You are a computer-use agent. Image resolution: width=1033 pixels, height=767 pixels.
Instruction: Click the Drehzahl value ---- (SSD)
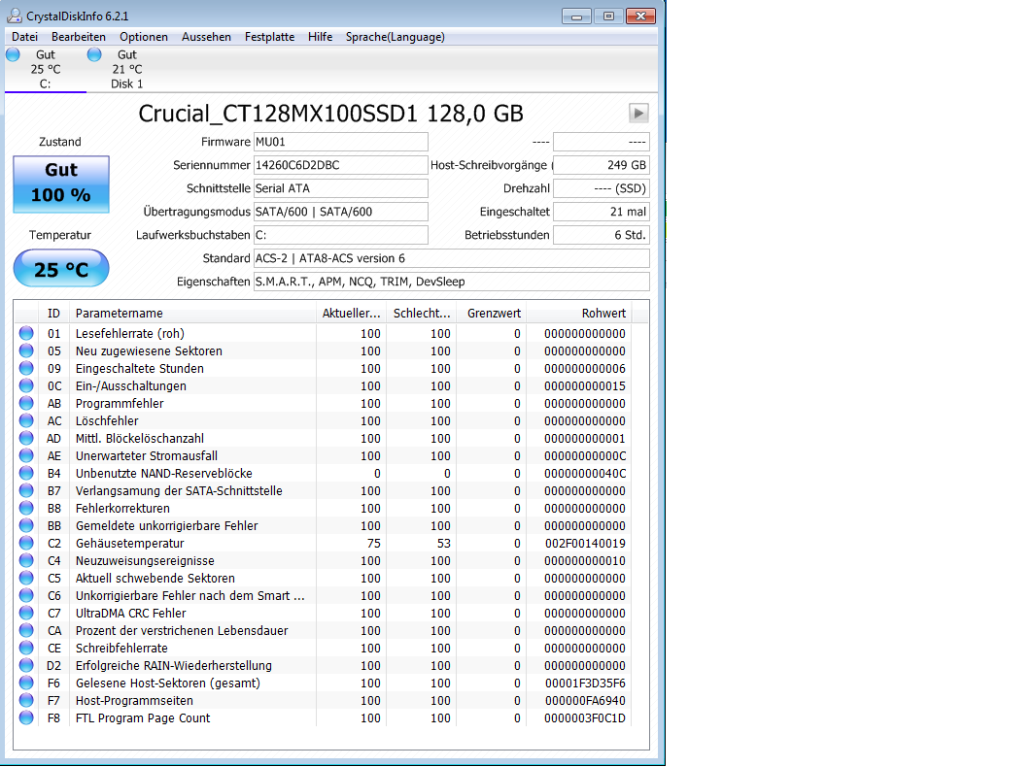[602, 188]
